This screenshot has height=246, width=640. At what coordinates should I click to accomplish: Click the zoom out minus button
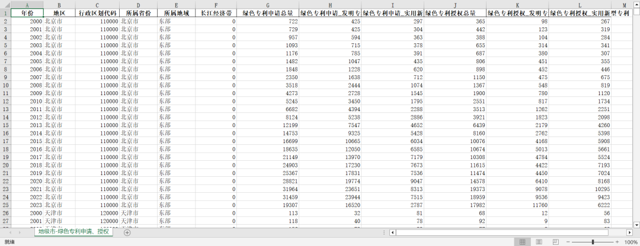click(x=568, y=242)
